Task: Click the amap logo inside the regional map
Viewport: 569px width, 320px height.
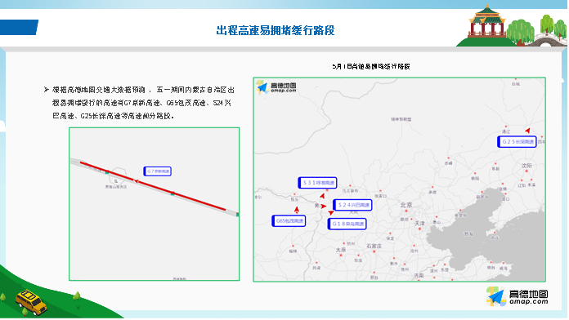Action: [x=276, y=87]
